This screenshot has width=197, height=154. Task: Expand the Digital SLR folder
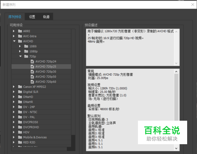(x=14, y=92)
